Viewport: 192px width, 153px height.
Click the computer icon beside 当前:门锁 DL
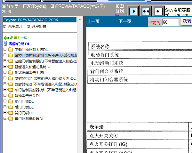[5, 44]
